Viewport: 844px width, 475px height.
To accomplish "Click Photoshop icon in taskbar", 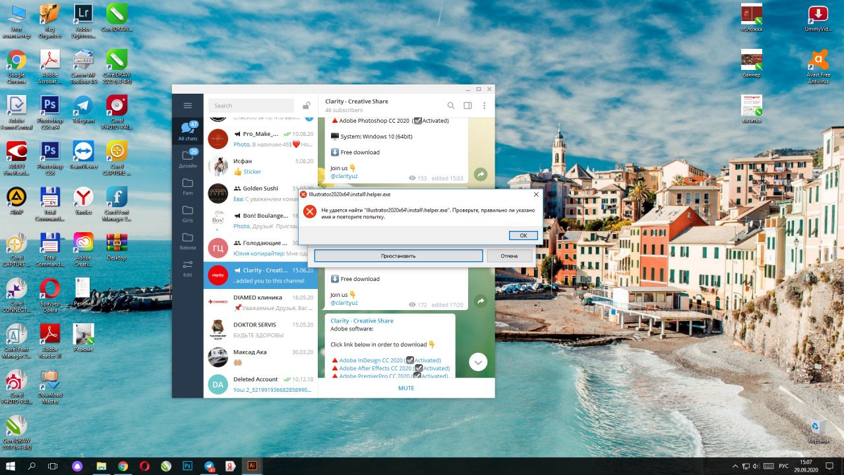I will point(188,466).
